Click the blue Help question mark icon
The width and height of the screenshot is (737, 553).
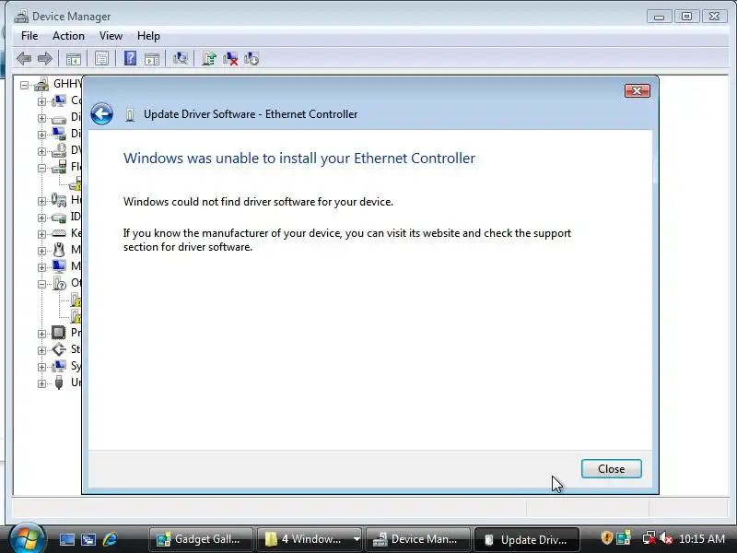coord(130,58)
